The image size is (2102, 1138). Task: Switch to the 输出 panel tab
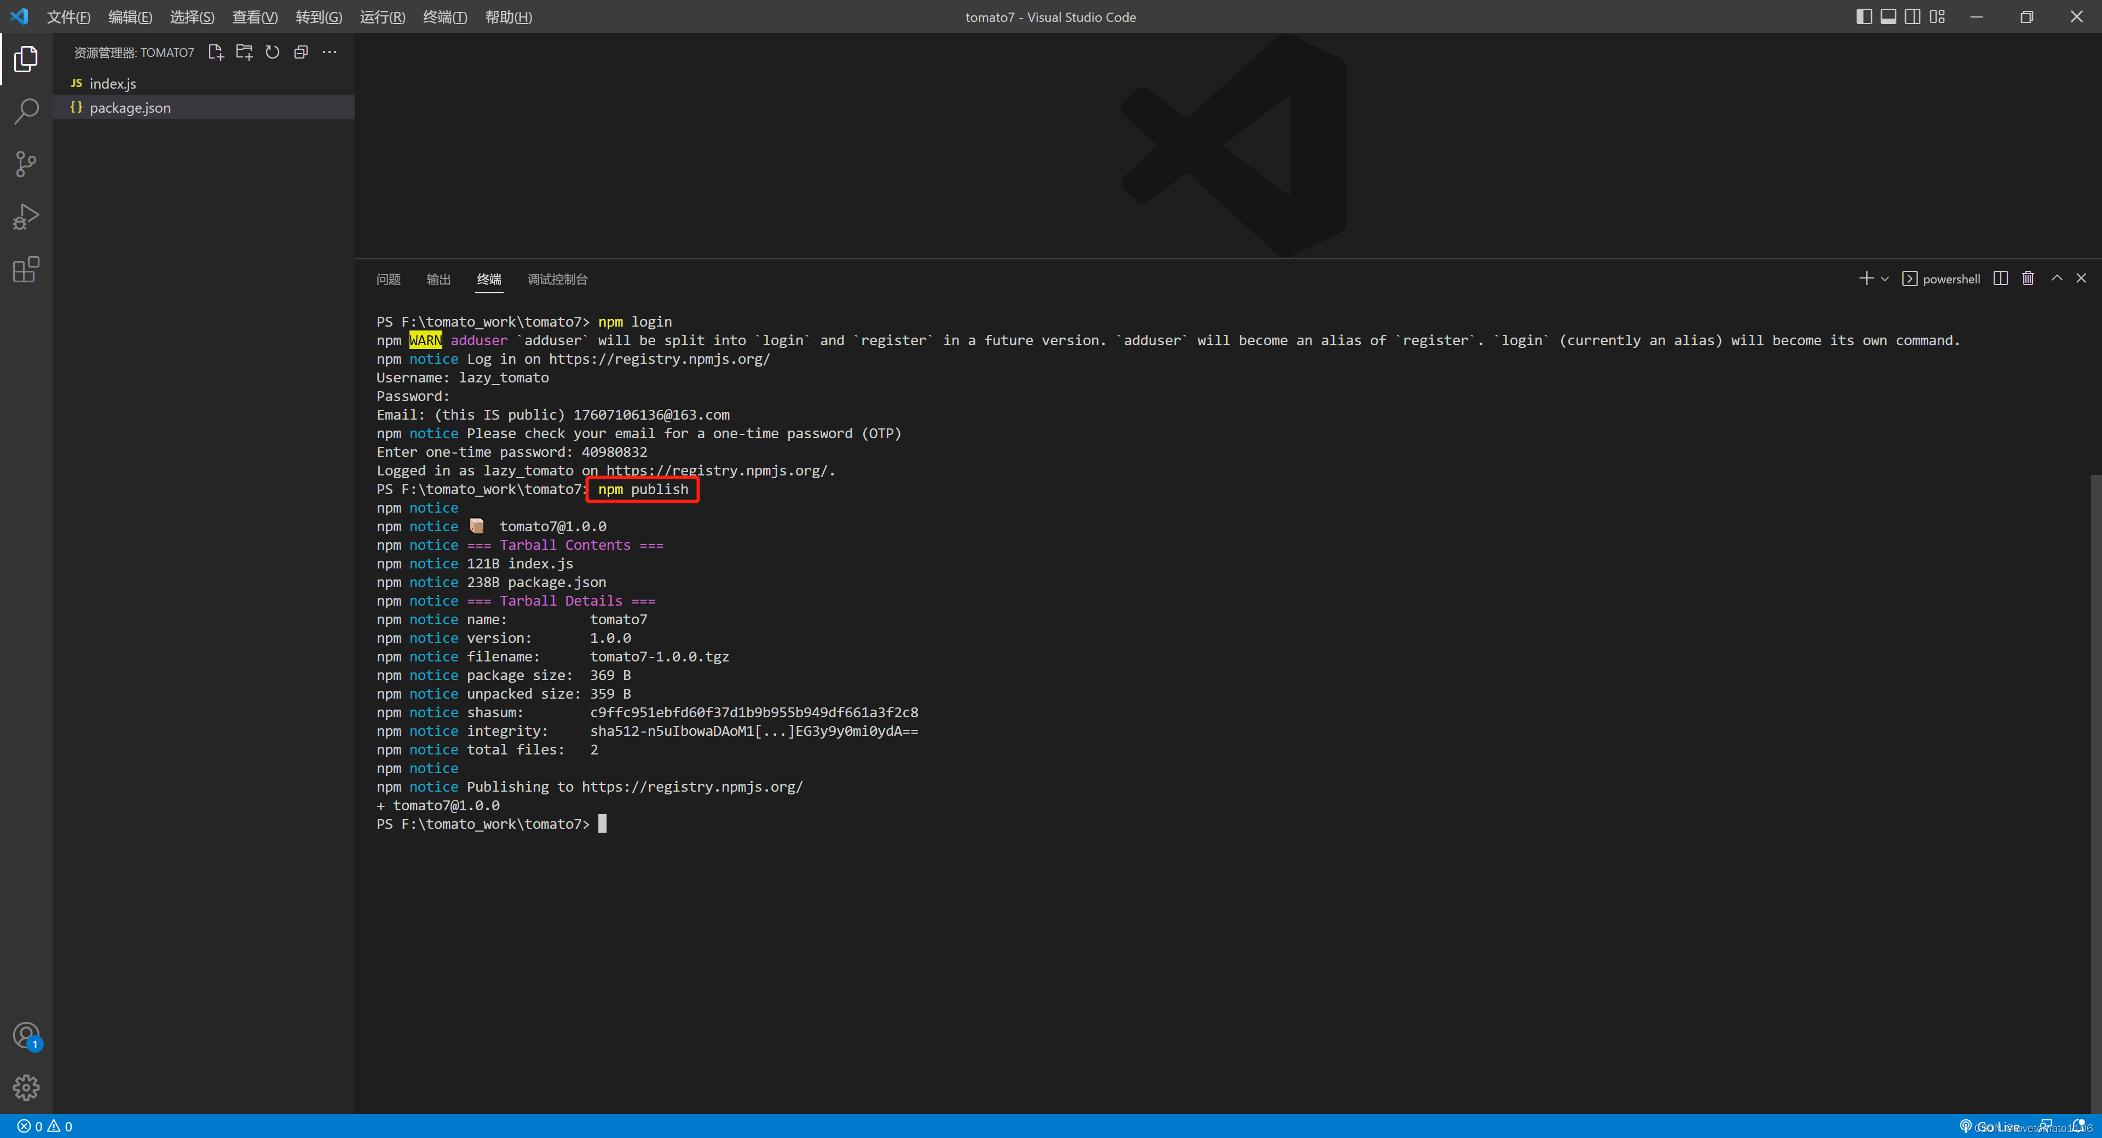point(438,279)
